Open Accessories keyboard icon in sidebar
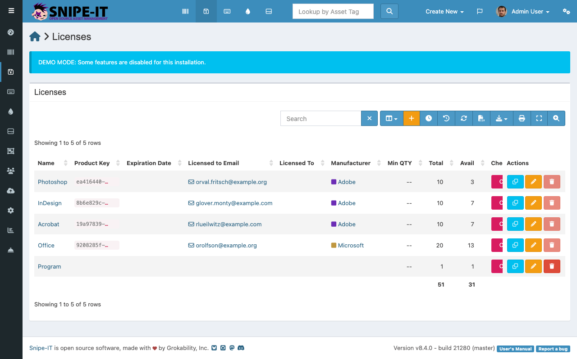Viewport: 577px width, 359px height. pyautogui.click(x=11, y=92)
